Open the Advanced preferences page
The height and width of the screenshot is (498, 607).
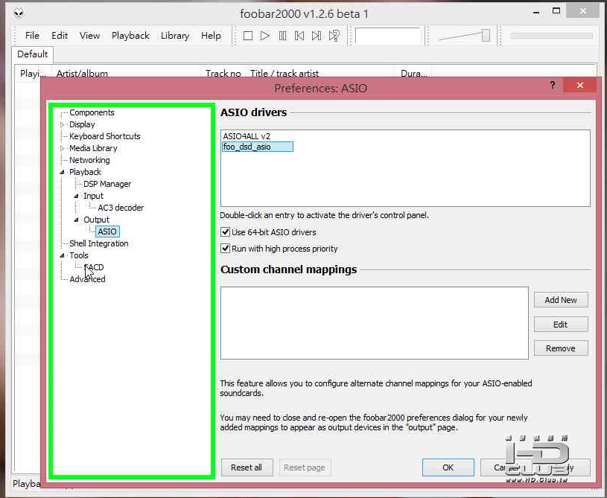[x=87, y=279]
